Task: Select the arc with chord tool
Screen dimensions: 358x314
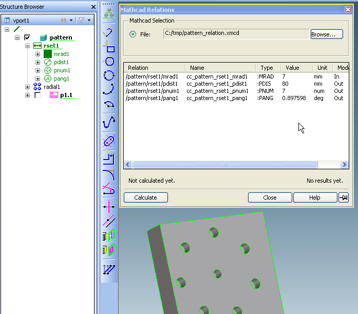Action: pos(109,104)
